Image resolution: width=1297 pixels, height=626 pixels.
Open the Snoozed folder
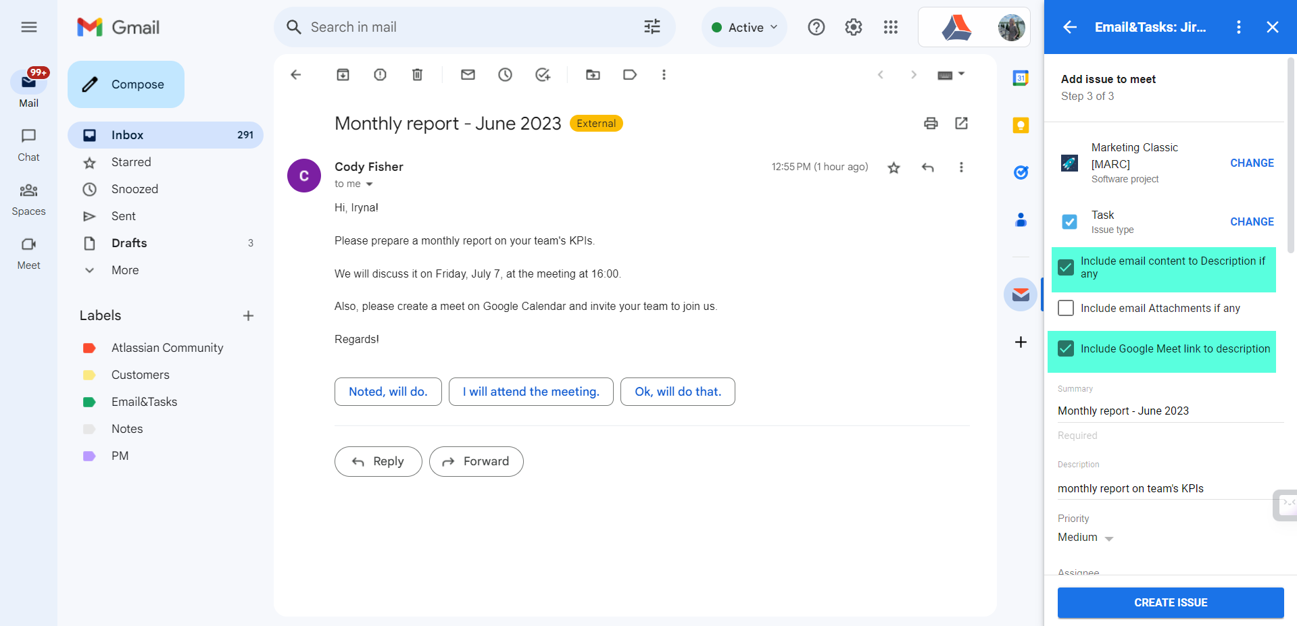[166, 189]
